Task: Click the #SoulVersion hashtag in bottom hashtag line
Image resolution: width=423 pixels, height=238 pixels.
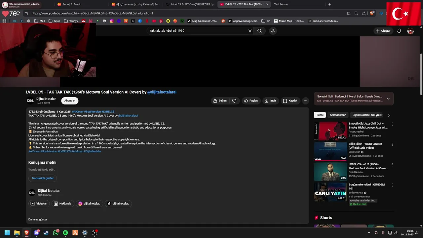Action: (49, 151)
